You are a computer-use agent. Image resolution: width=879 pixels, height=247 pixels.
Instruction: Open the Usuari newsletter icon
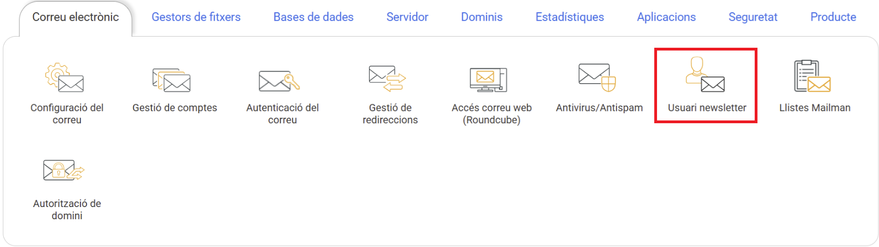[x=705, y=74]
